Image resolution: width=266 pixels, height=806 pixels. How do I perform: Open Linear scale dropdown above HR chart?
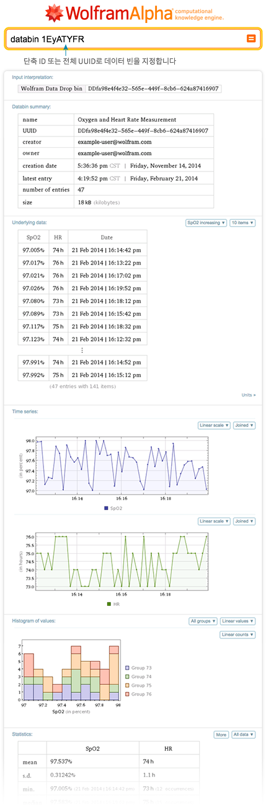[214, 521]
